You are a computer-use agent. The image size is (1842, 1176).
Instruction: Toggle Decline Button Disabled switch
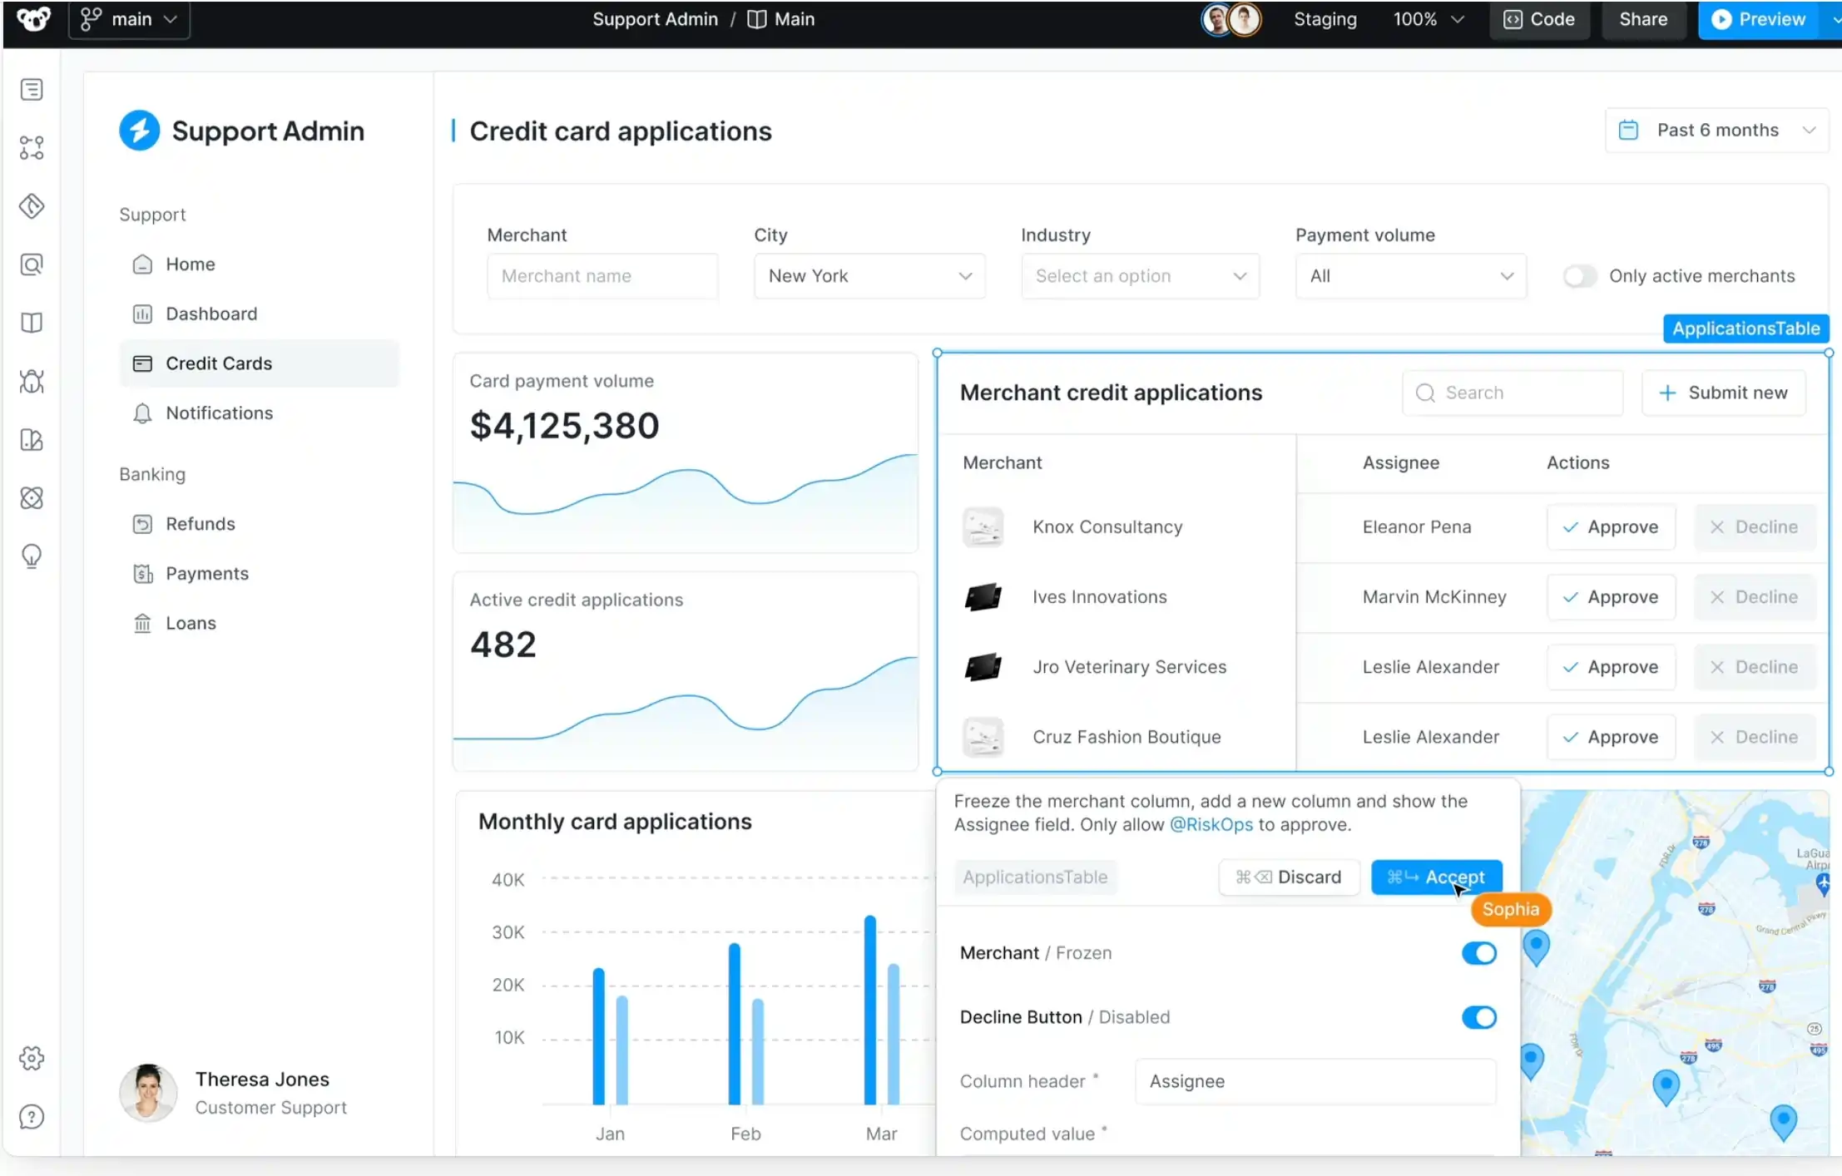[x=1478, y=1017]
